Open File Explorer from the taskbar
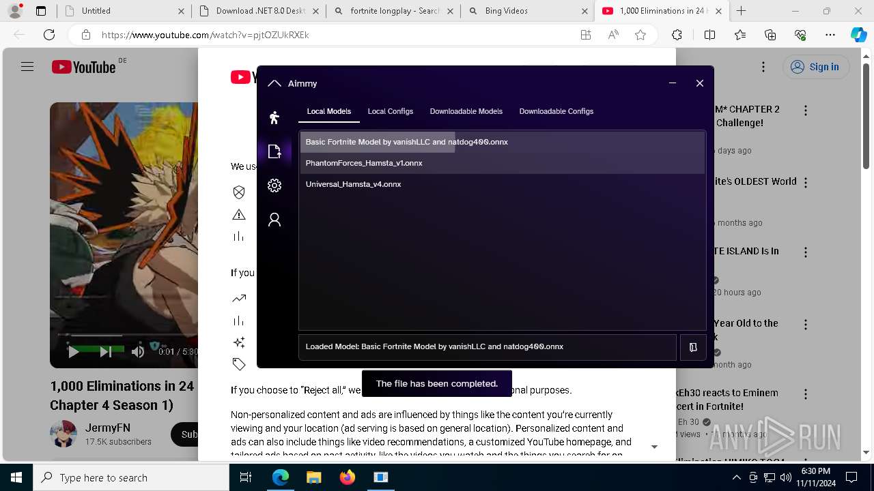The width and height of the screenshot is (874, 491). 314,477
